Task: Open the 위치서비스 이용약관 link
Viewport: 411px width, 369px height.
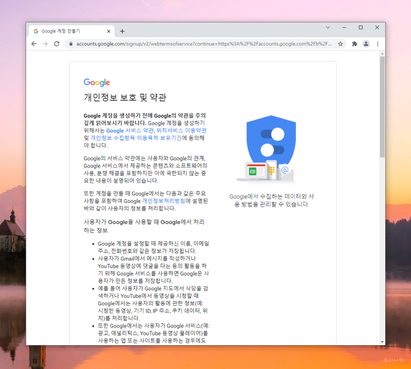Action: [x=183, y=130]
